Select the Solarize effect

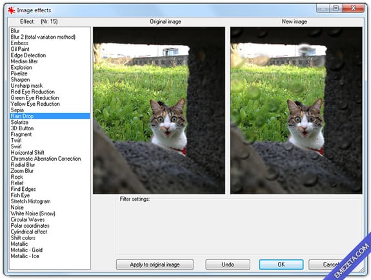coord(19,122)
